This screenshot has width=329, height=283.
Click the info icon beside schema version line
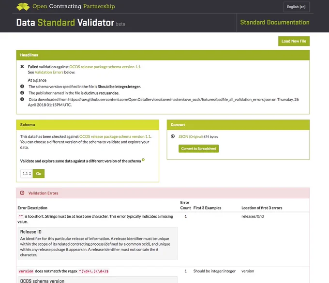(x=22, y=86)
